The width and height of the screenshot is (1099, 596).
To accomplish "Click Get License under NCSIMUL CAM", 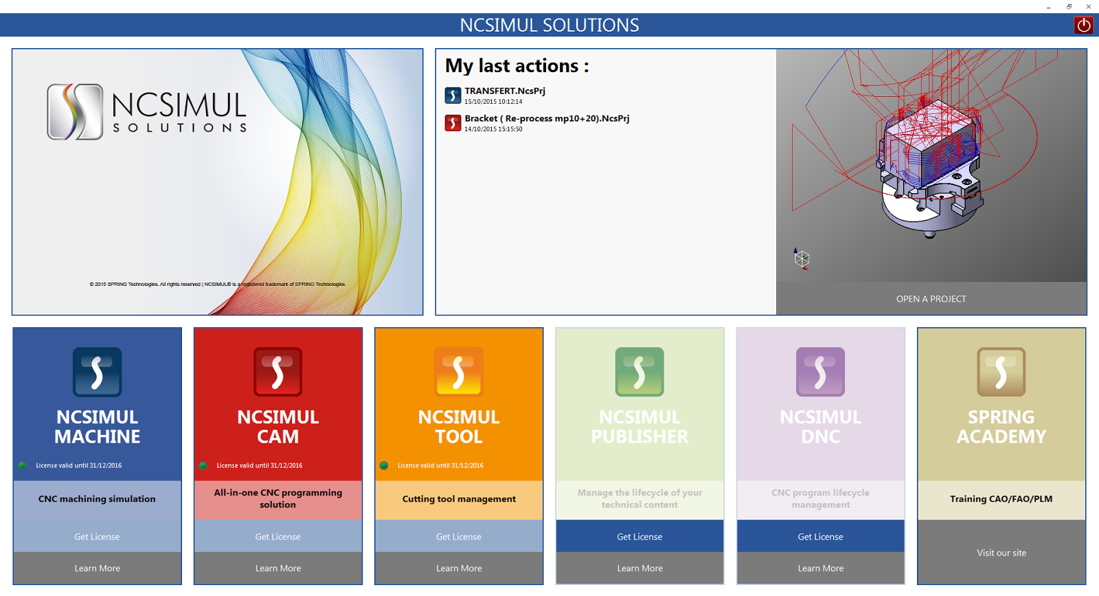I will pyautogui.click(x=278, y=537).
